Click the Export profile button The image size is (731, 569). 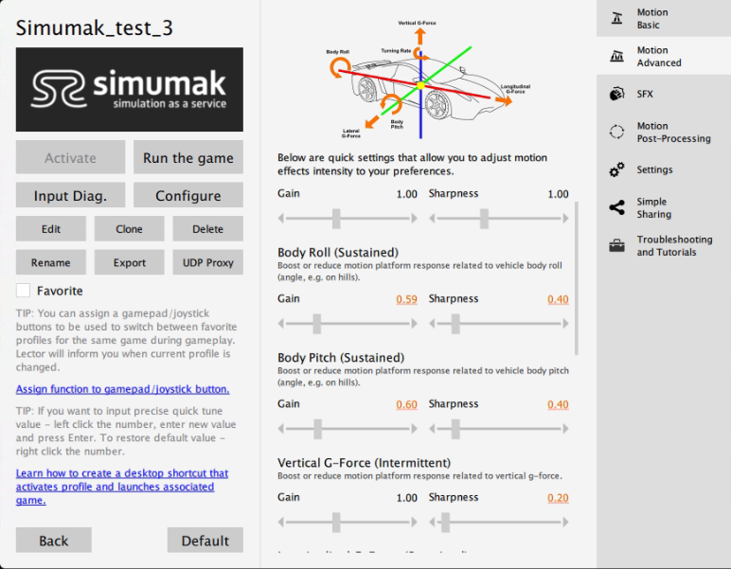[x=130, y=262]
